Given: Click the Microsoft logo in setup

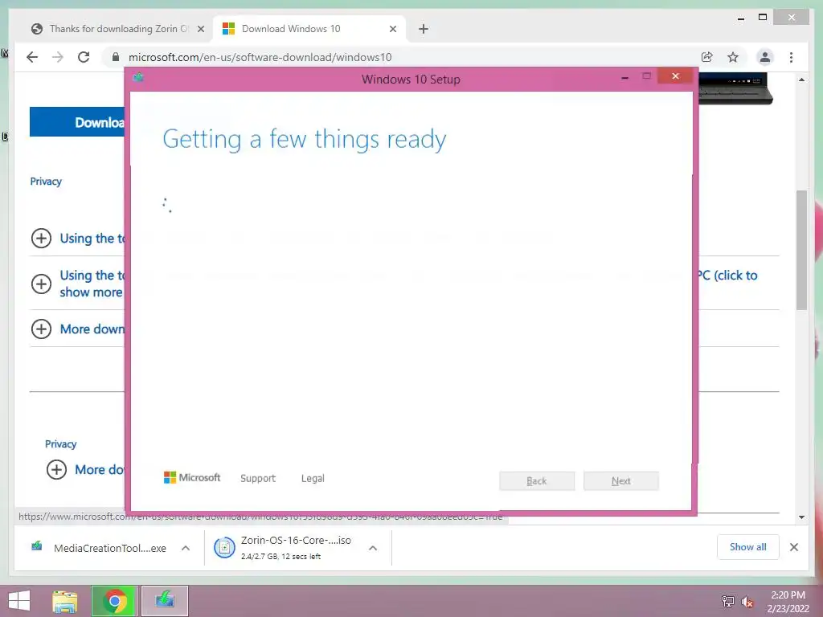Looking at the screenshot, I should point(192,477).
